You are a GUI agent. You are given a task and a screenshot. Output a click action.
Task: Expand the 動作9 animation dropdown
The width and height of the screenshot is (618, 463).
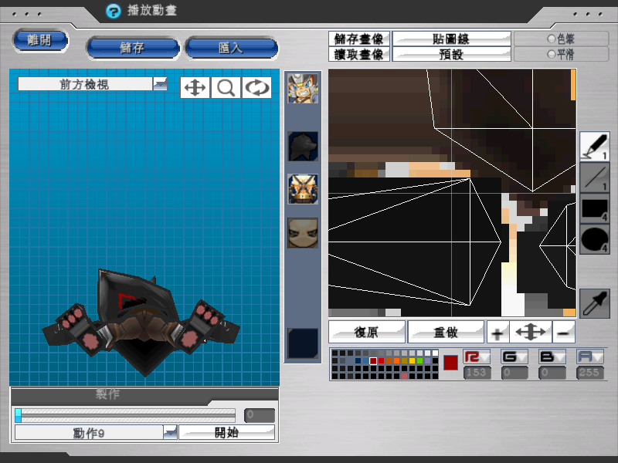coord(169,432)
